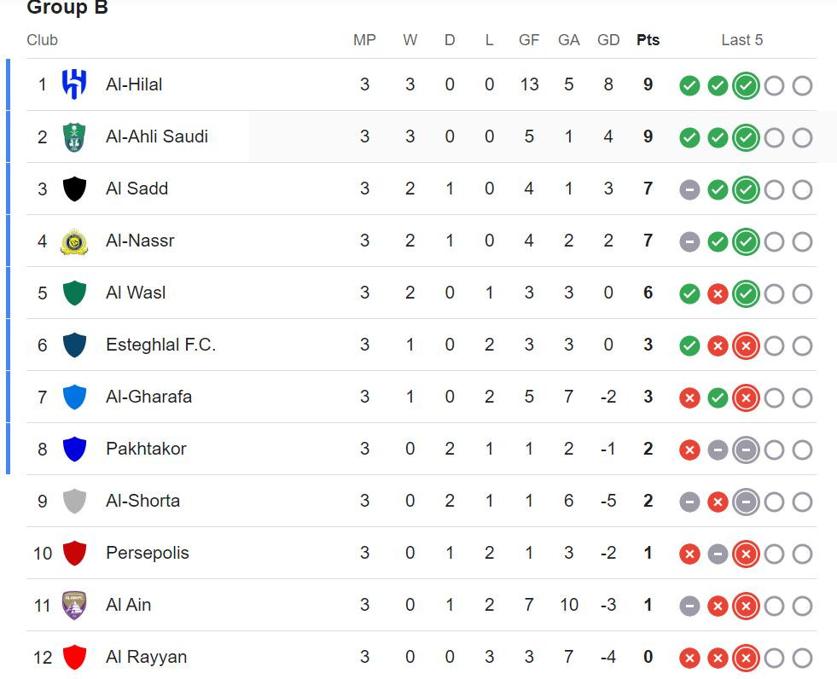Click the Club column header
Viewport: 837px width, 679px height.
42,40
